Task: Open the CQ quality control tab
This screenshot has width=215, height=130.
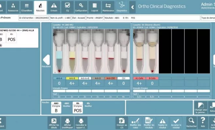Action: pos(67,6)
